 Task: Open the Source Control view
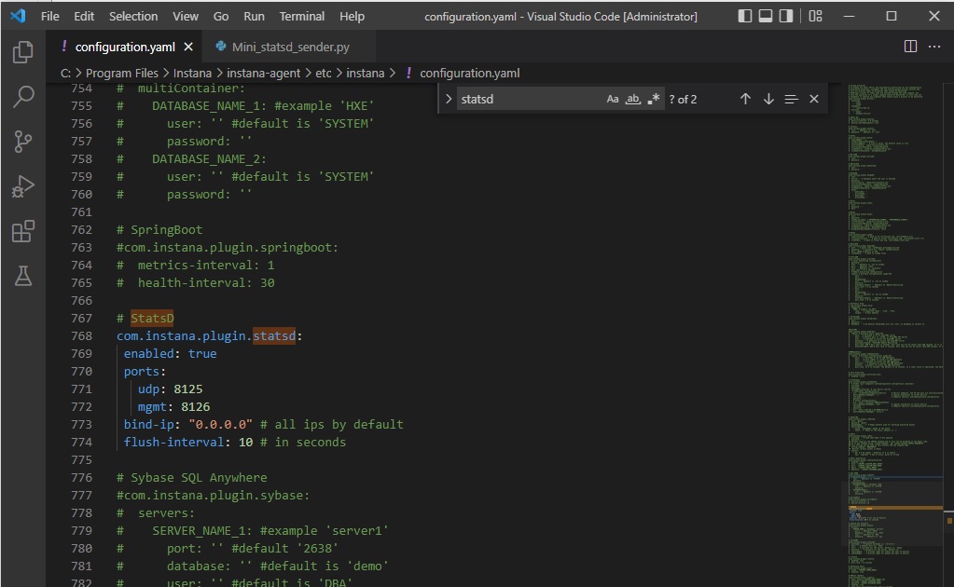23,142
